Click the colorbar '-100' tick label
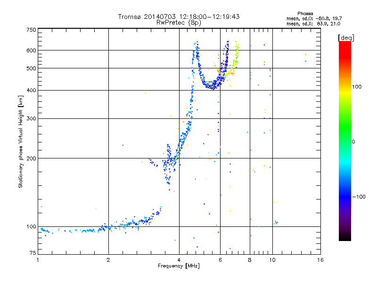377x283 pixels. tap(359, 197)
